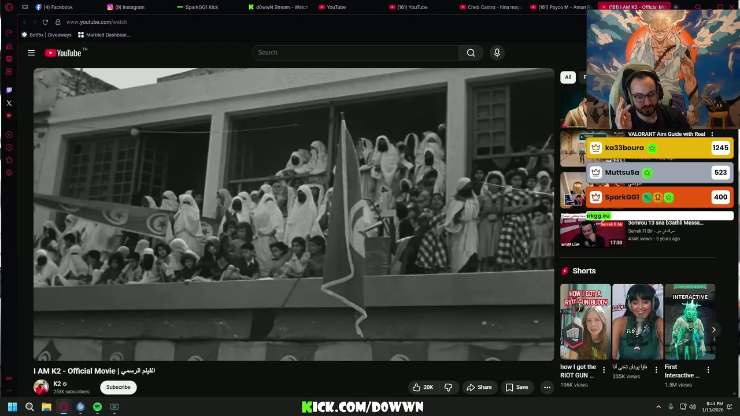This screenshot has height=416, width=740.
Task: Open Twitch in the Opera sidebar
Action: (9, 90)
